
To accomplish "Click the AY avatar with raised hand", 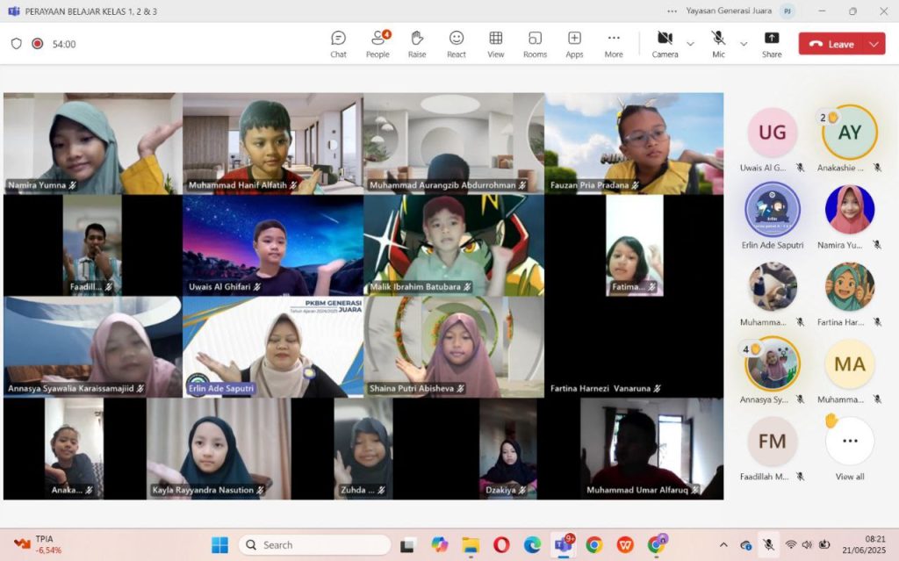I will (850, 133).
